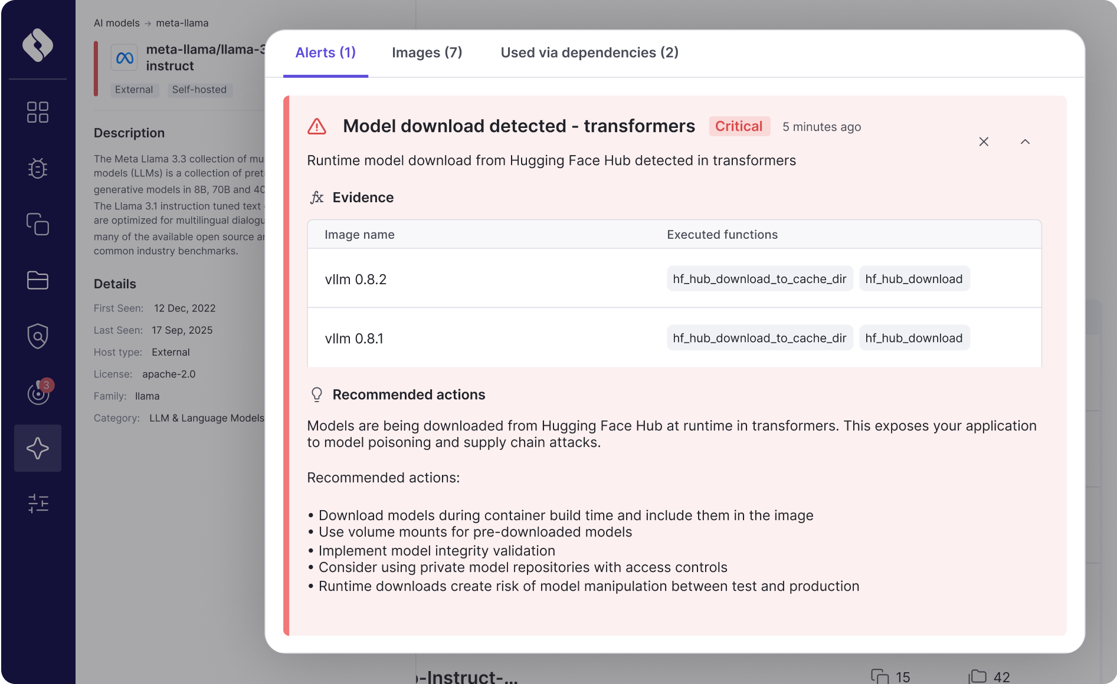The image size is (1117, 684).
Task: Open the copy/images sidebar icon
Action: coord(38,224)
